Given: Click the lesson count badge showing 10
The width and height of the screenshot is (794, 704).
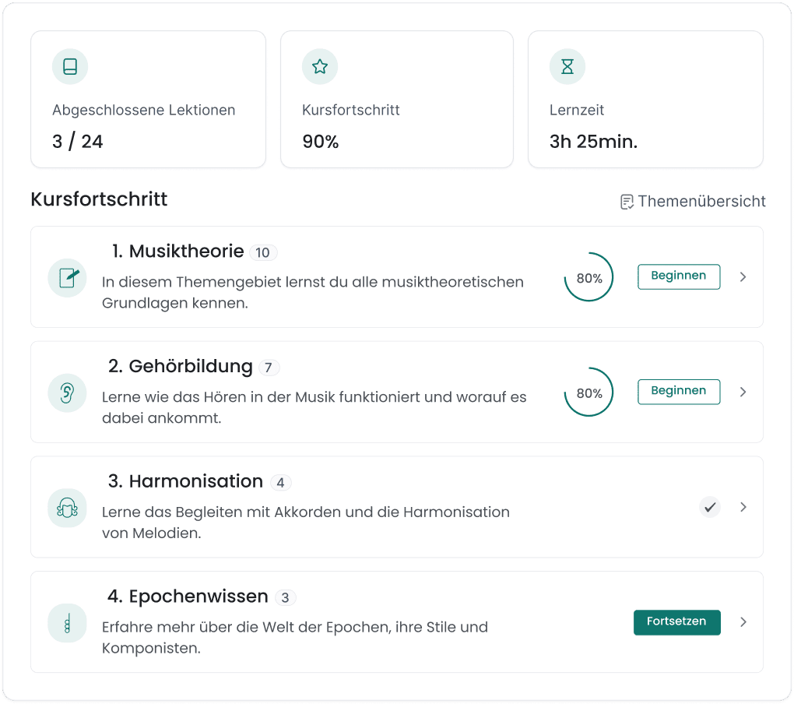Looking at the screenshot, I should 263,252.
